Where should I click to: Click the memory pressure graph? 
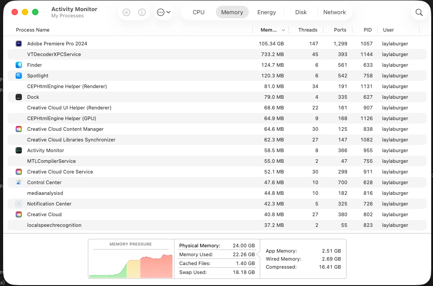[x=131, y=266]
